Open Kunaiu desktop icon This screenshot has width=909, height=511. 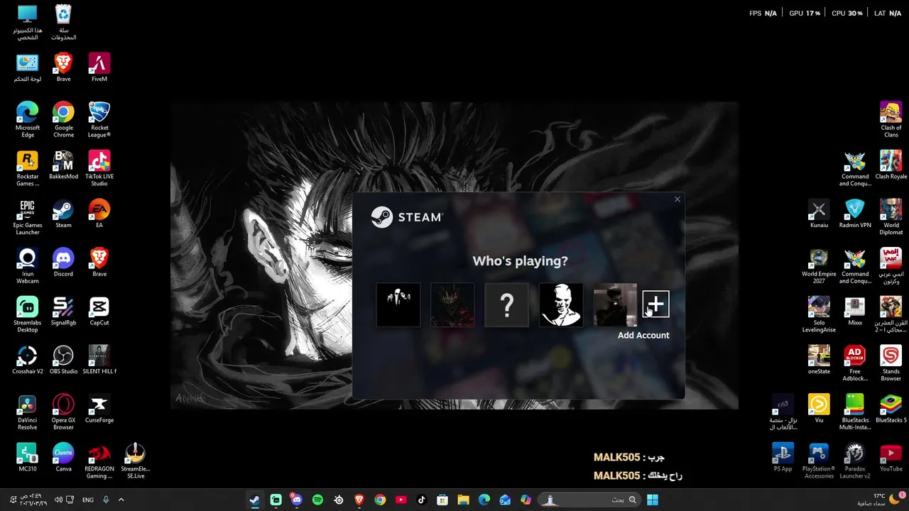point(819,214)
